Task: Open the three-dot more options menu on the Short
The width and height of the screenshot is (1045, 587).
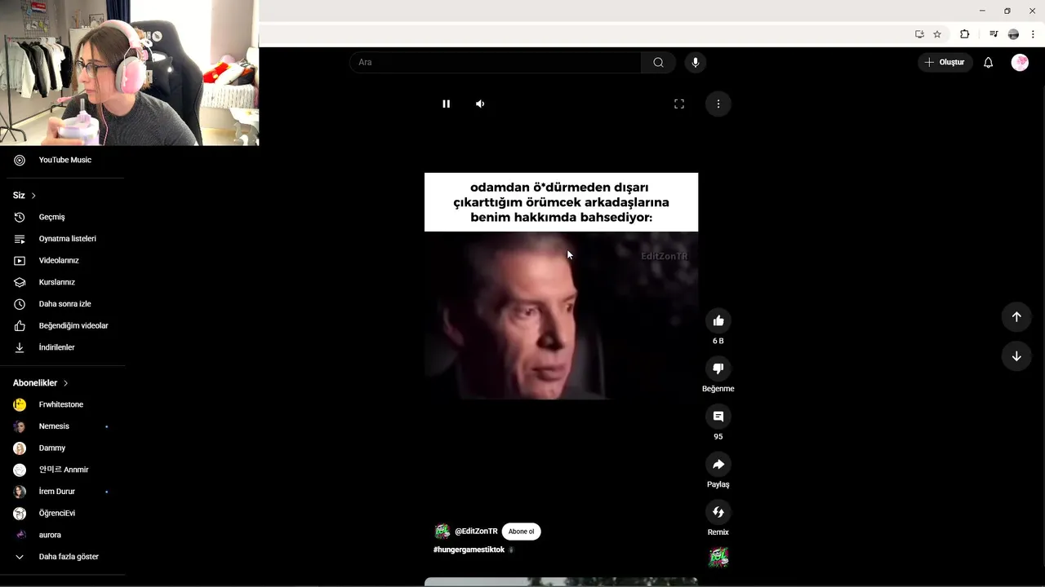Action: (x=718, y=104)
